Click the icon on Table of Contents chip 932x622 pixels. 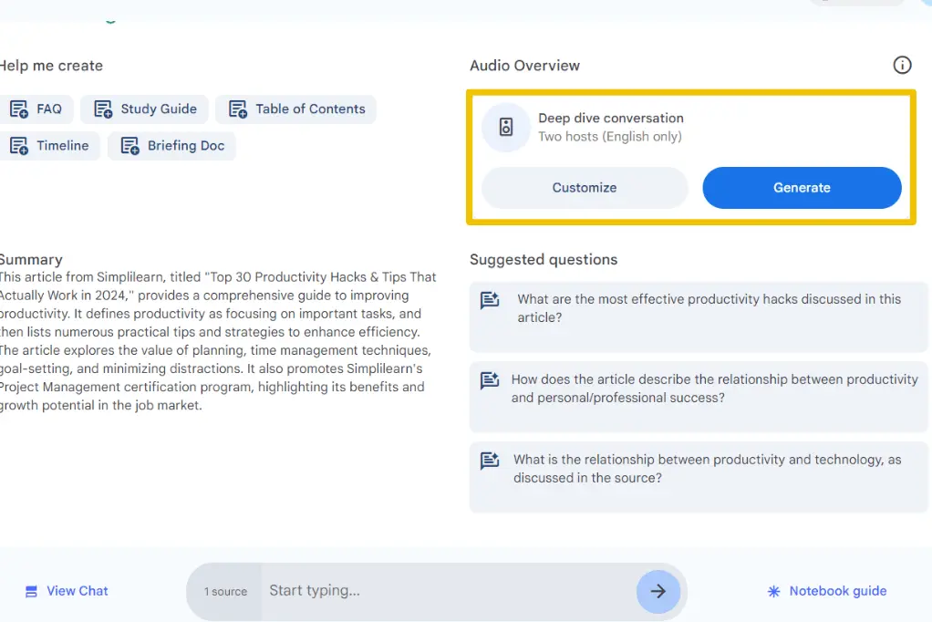pos(238,109)
